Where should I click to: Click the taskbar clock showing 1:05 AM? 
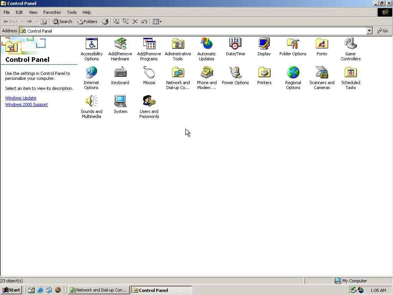click(x=378, y=290)
